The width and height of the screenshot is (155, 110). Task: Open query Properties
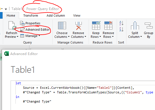coord(30,23)
